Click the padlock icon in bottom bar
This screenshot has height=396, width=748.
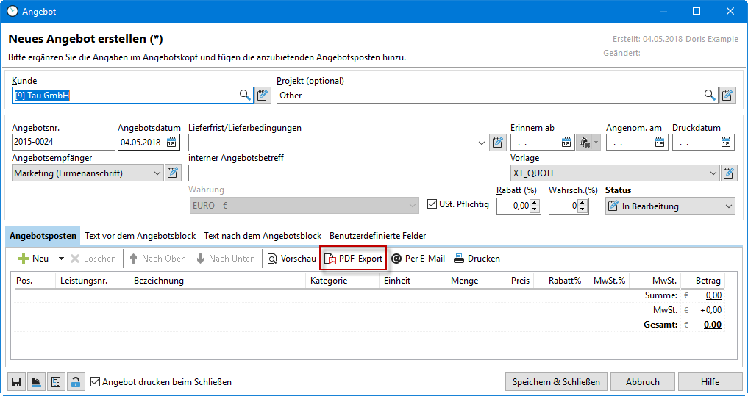click(x=75, y=382)
